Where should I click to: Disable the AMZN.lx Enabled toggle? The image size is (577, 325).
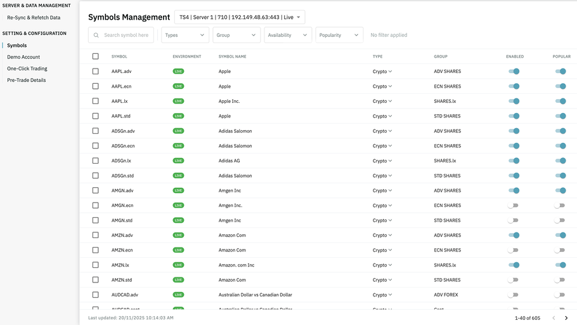514,265
